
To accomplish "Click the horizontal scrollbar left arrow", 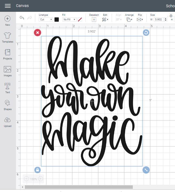I will (x=22, y=187).
